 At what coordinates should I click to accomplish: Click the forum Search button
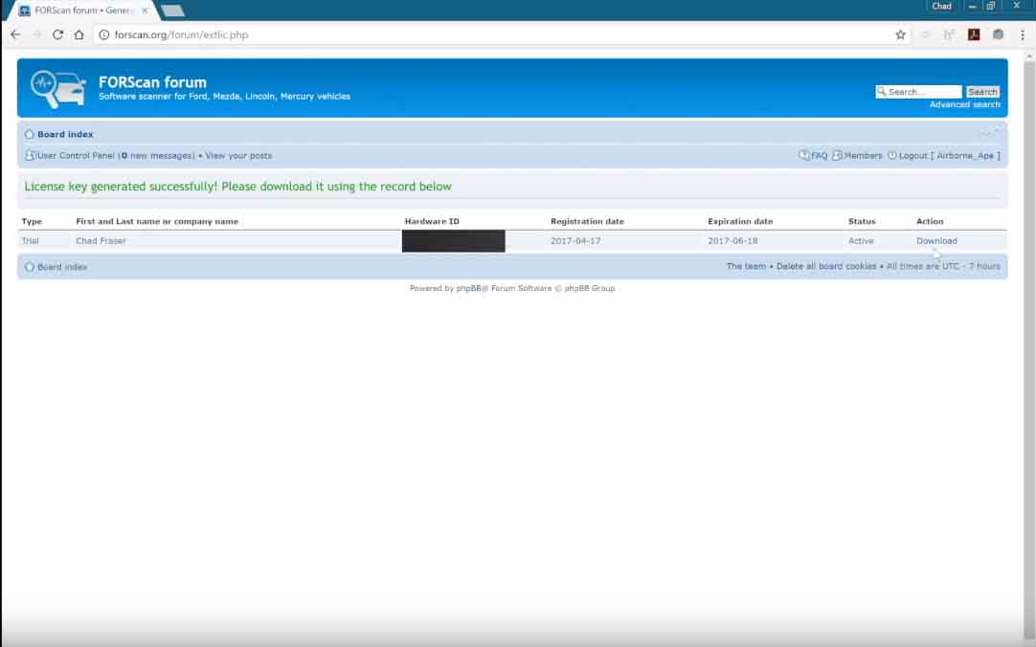(982, 92)
